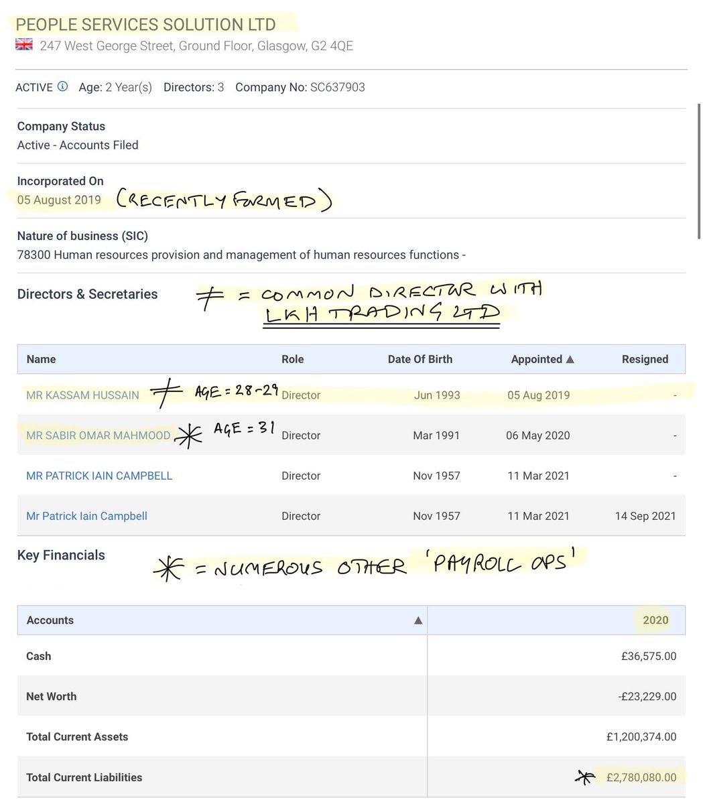The image size is (703, 804).
Task: Click Total Current Liabilities value £2,780,080.00
Action: [x=641, y=777]
